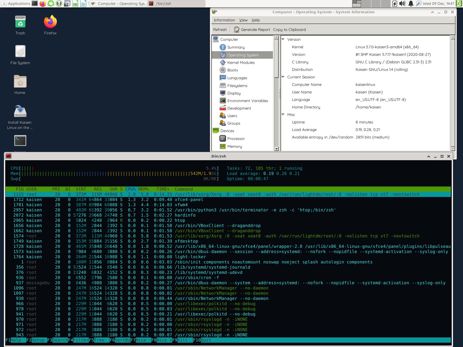Select the Boots entry
Screen dimensions: 463x347
pyautogui.click(x=232, y=70)
